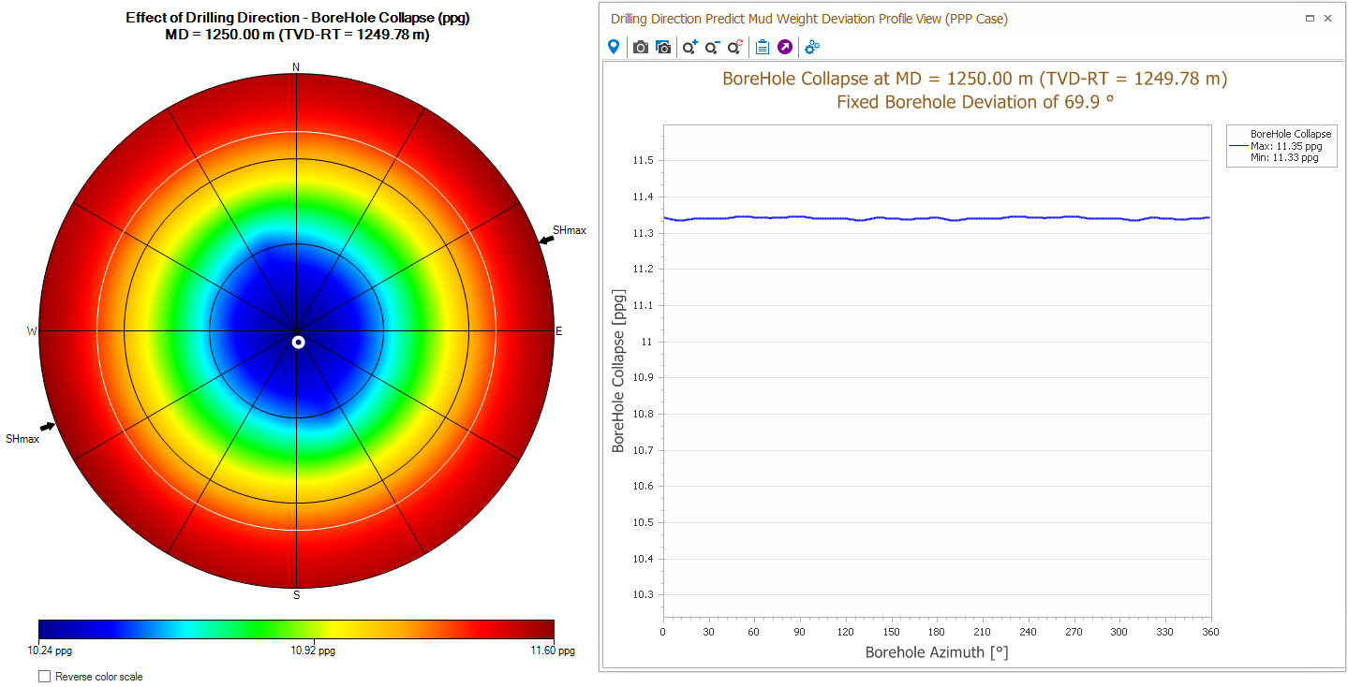The width and height of the screenshot is (1348, 687).
Task: Click the panel title bar text
Action: click(808, 19)
